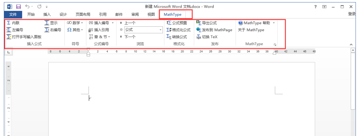The width and height of the screenshot is (358, 136).
Task: Expand the 数学 symbols dropdown
Action: [82, 23]
